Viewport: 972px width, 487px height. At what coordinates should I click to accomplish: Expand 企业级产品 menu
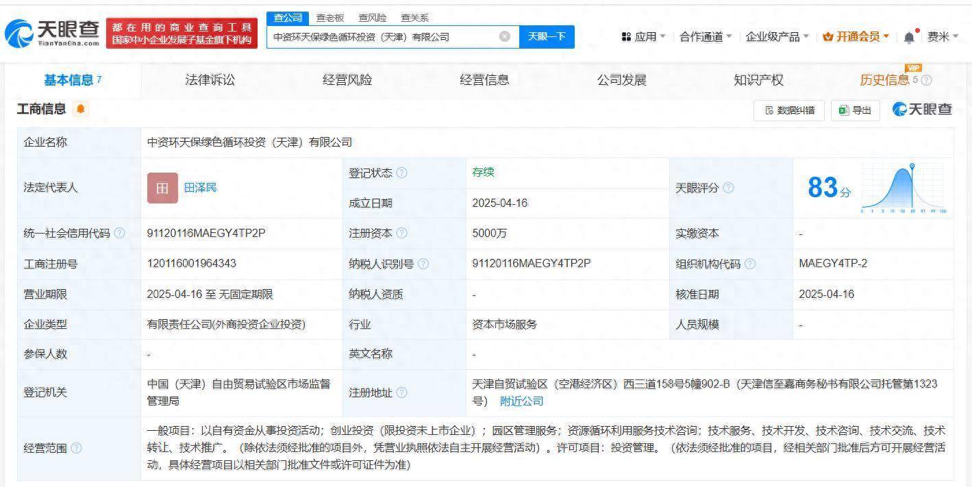(777, 37)
